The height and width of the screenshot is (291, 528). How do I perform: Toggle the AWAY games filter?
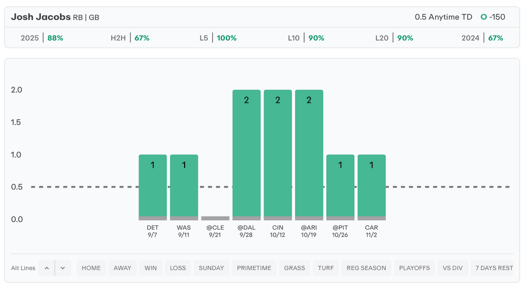coord(123,268)
